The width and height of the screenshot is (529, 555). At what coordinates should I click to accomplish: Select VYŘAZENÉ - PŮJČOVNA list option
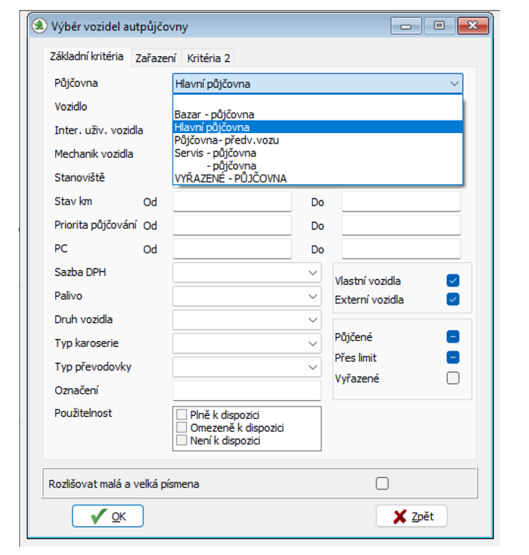(230, 178)
